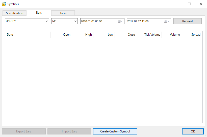Viewport: 207px width, 137px height.
Task: Open the start date calendar picker
Action: [x=120, y=21]
